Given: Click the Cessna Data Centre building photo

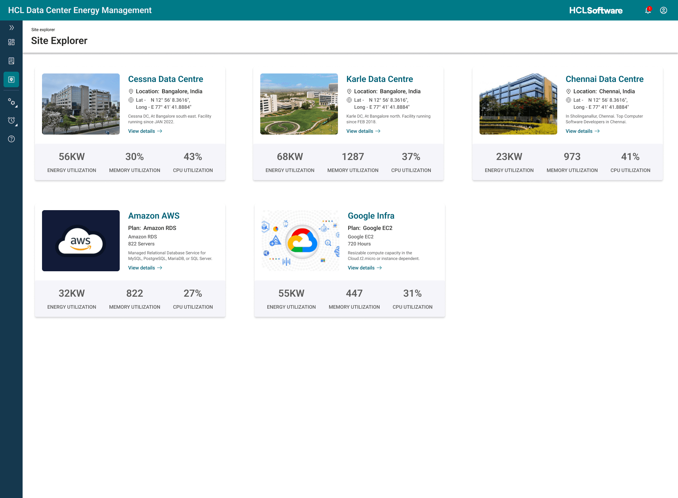Looking at the screenshot, I should pos(81,104).
